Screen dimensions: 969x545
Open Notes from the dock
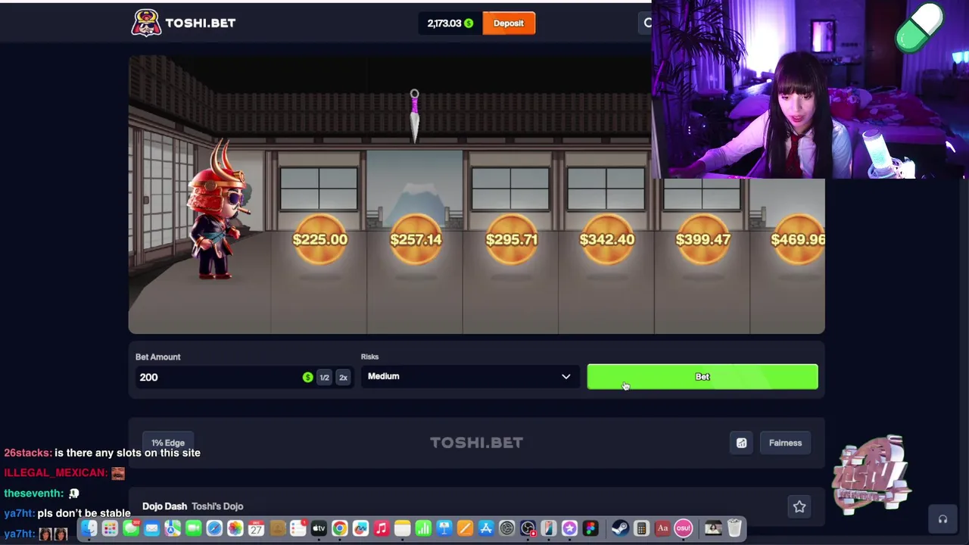point(402,528)
